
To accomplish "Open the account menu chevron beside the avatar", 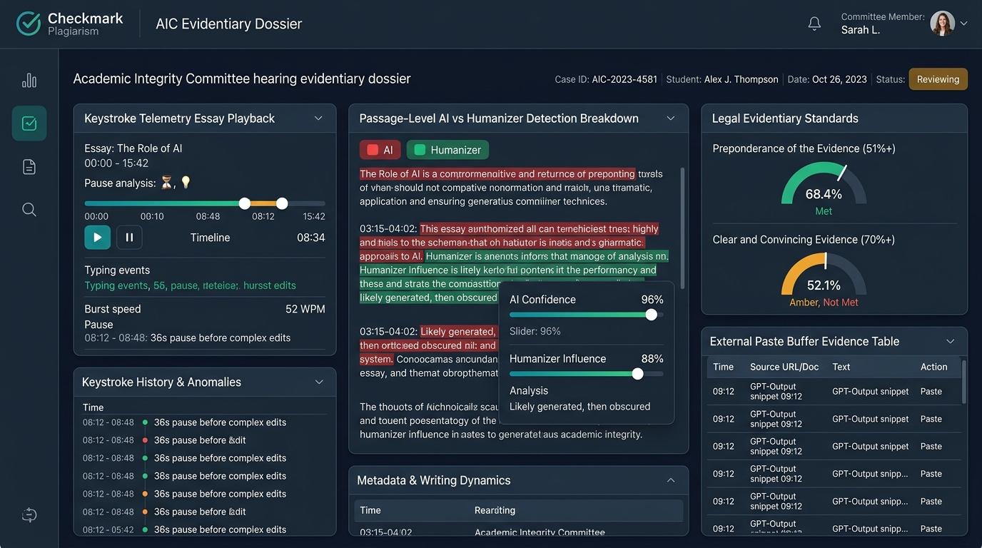I will pyautogui.click(x=963, y=24).
